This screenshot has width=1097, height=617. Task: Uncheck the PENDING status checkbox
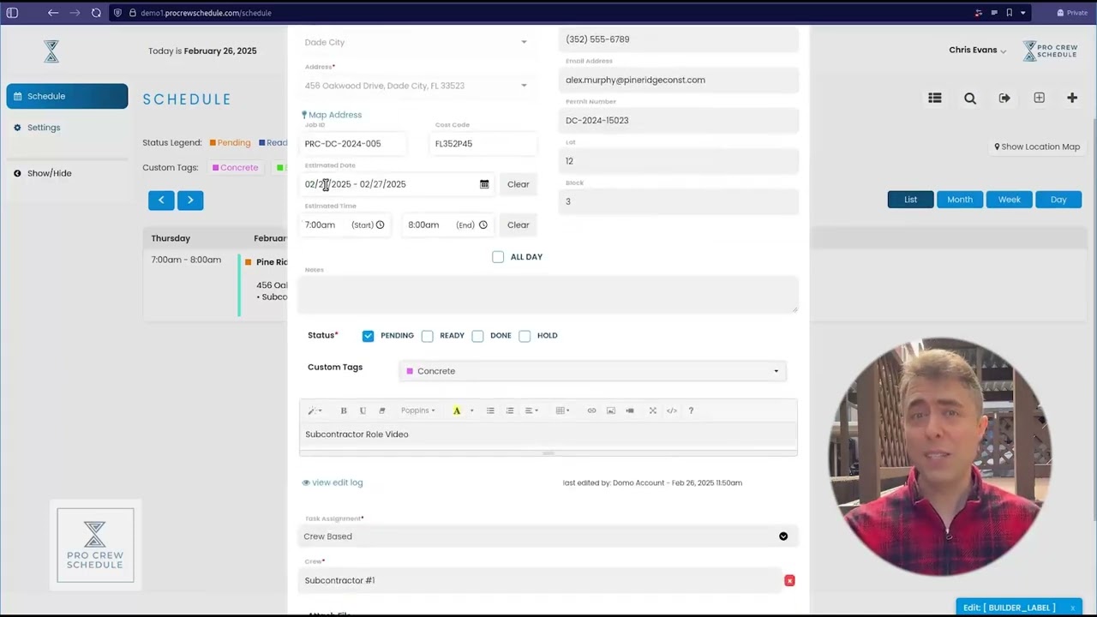coord(368,336)
